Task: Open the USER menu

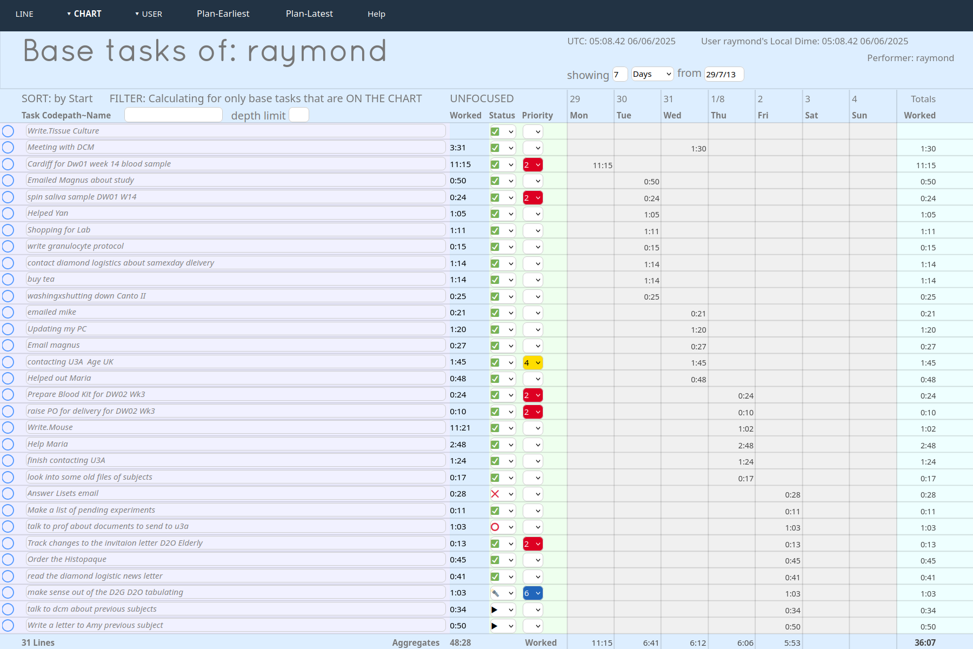Action: pyautogui.click(x=149, y=14)
